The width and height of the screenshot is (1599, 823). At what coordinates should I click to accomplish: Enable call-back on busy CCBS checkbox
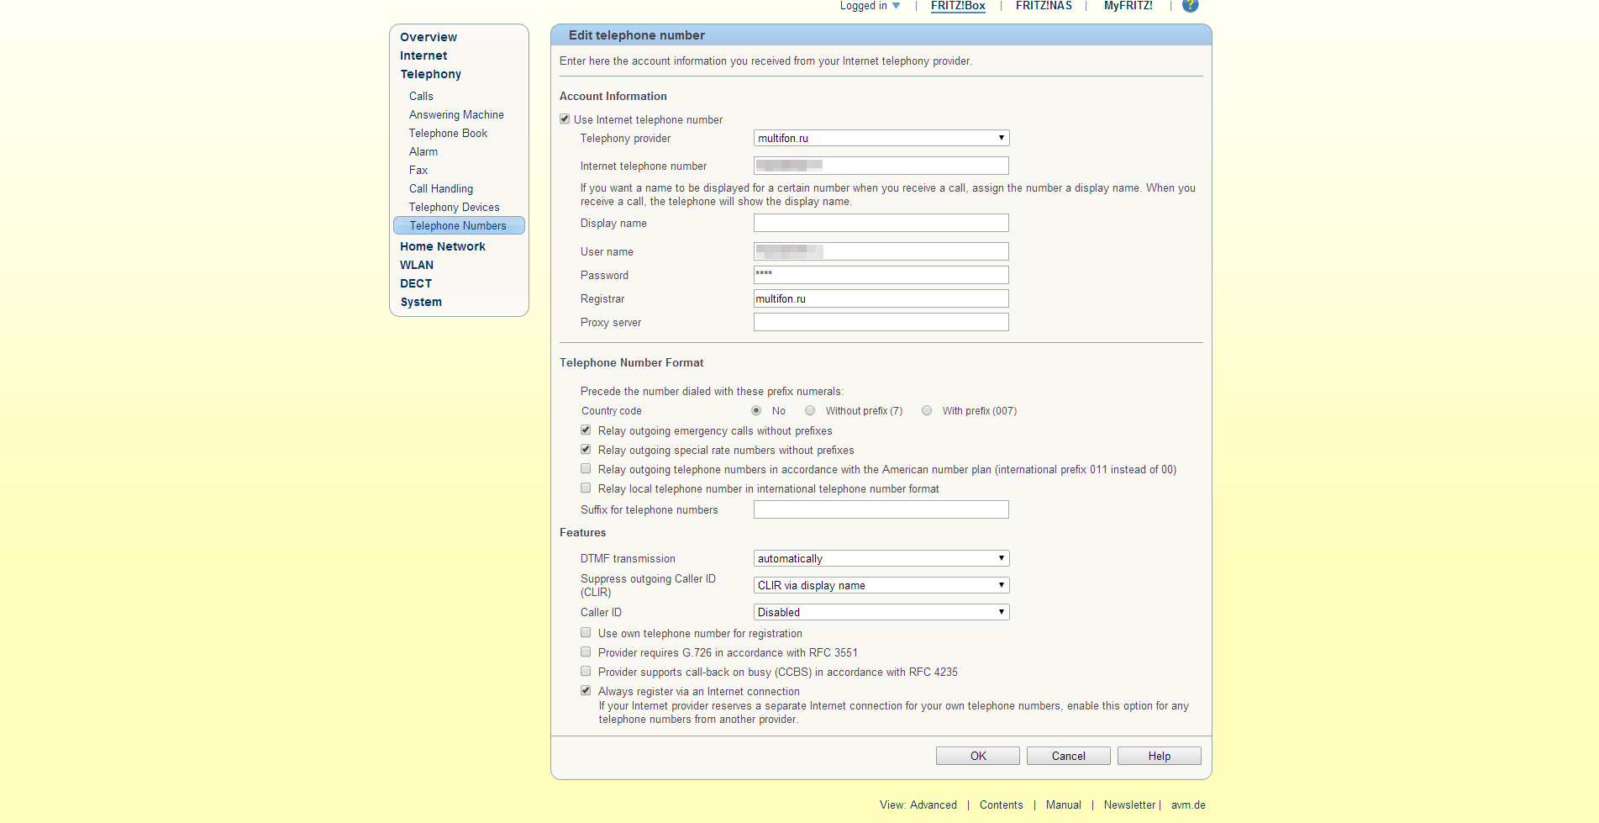click(x=586, y=672)
